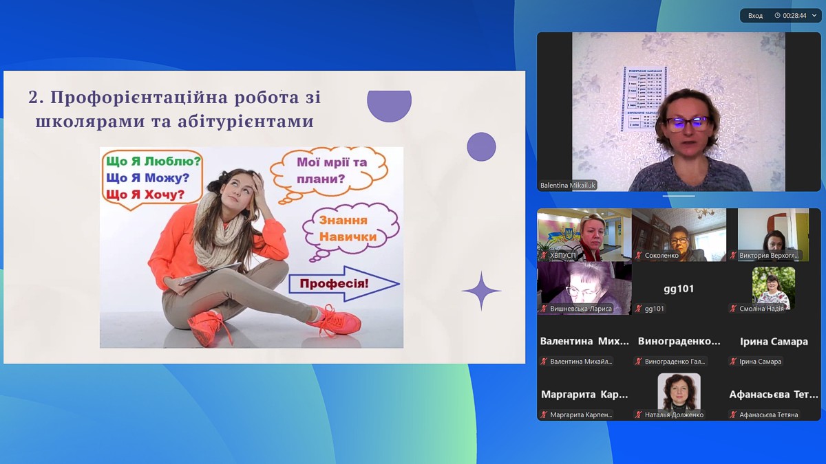Click muted mic icon beside Маргарита Карпен...
The width and height of the screenshot is (826, 464).
click(544, 415)
